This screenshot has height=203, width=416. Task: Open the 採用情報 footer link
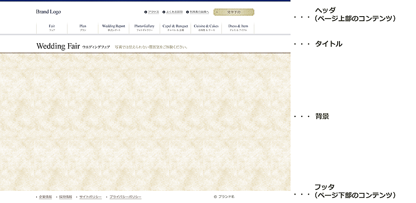[66, 197]
